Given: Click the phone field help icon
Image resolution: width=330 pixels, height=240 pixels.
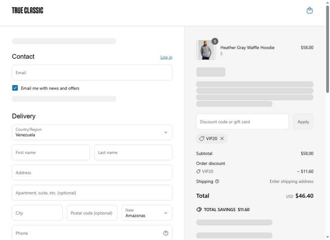Looking at the screenshot, I should pos(166,233).
